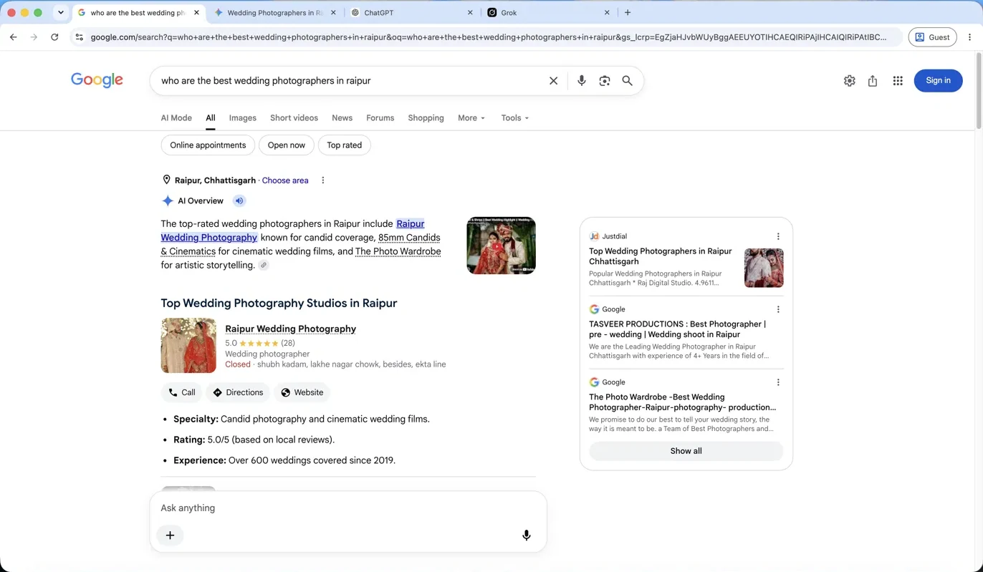Open Raipur Wedding Photography listing title
Screen dimensions: 983x572
click(290, 329)
